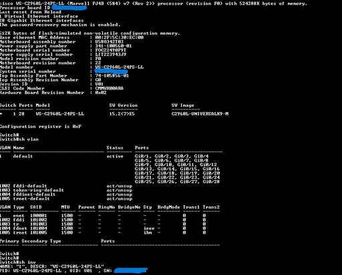Click the 'Switch#sh inv' command line
The width and height of the screenshot is (342, 275).
pyautogui.click(x=18, y=262)
